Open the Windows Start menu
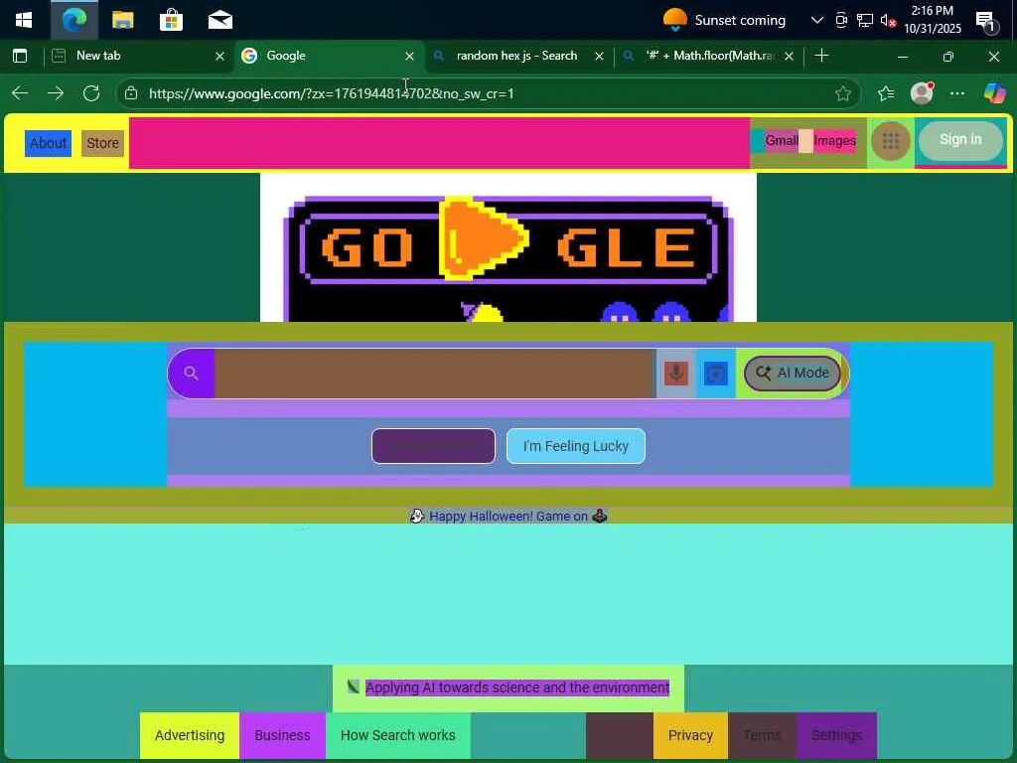The height and width of the screenshot is (763, 1017). [24, 20]
